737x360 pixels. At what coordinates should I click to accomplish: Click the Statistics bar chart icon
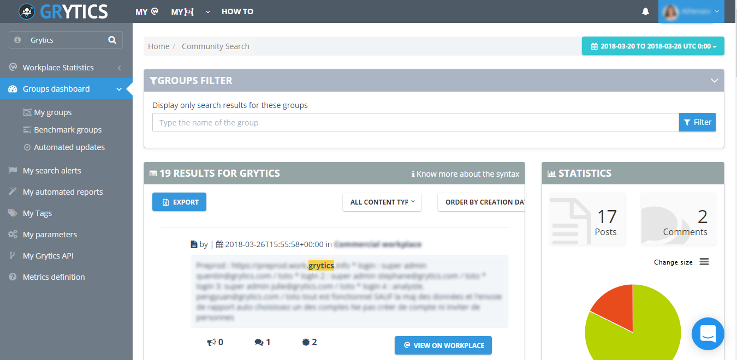[552, 173]
